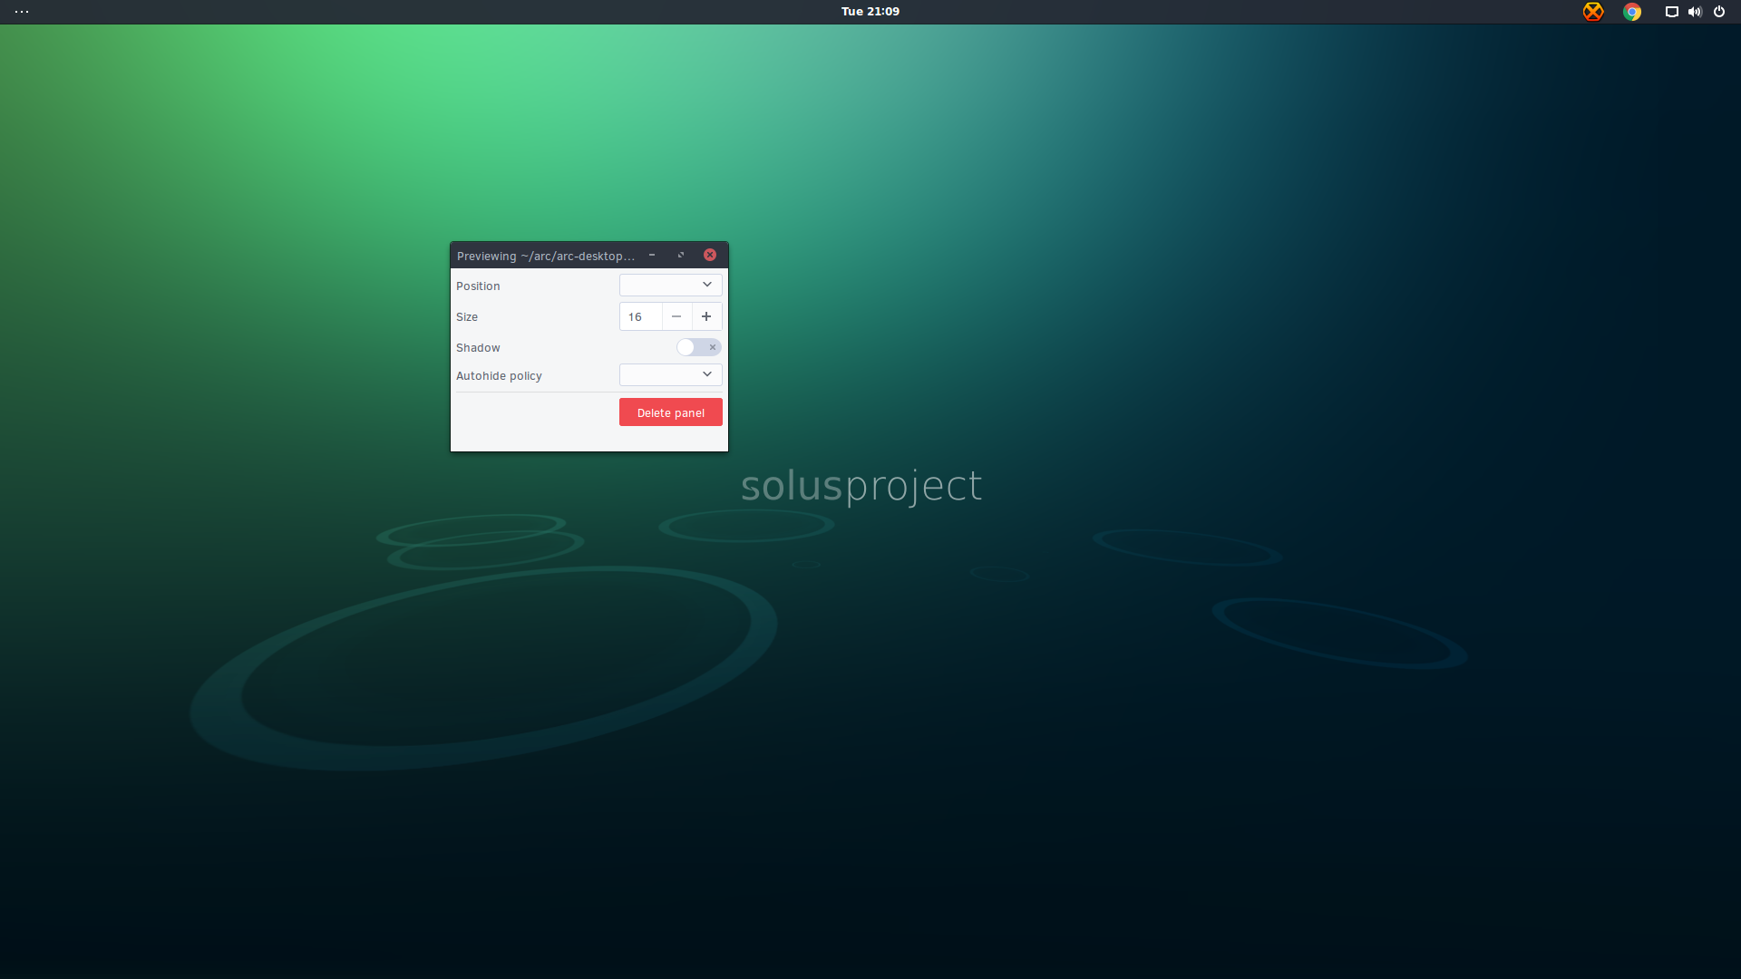Click the Size label
Viewport: 1741px width, 979px height.
click(467, 317)
